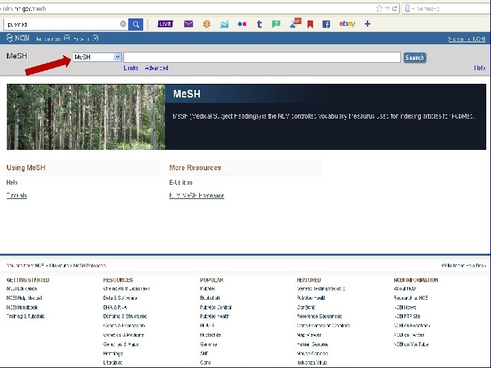Image resolution: width=491 pixels, height=368 pixels.
Task: Click the toolbar search magnifier button
Action: coord(136,24)
